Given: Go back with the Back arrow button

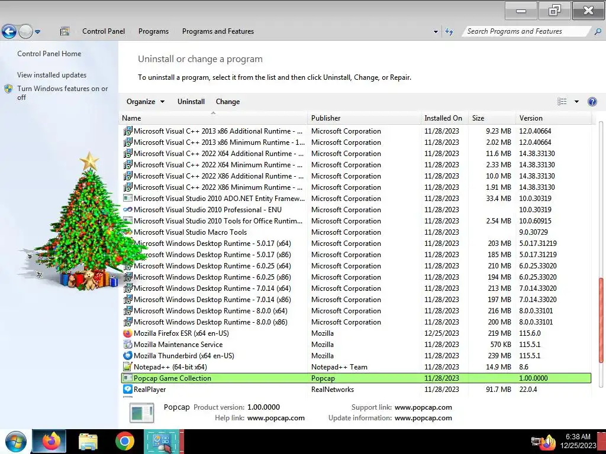Looking at the screenshot, I should (x=9, y=31).
